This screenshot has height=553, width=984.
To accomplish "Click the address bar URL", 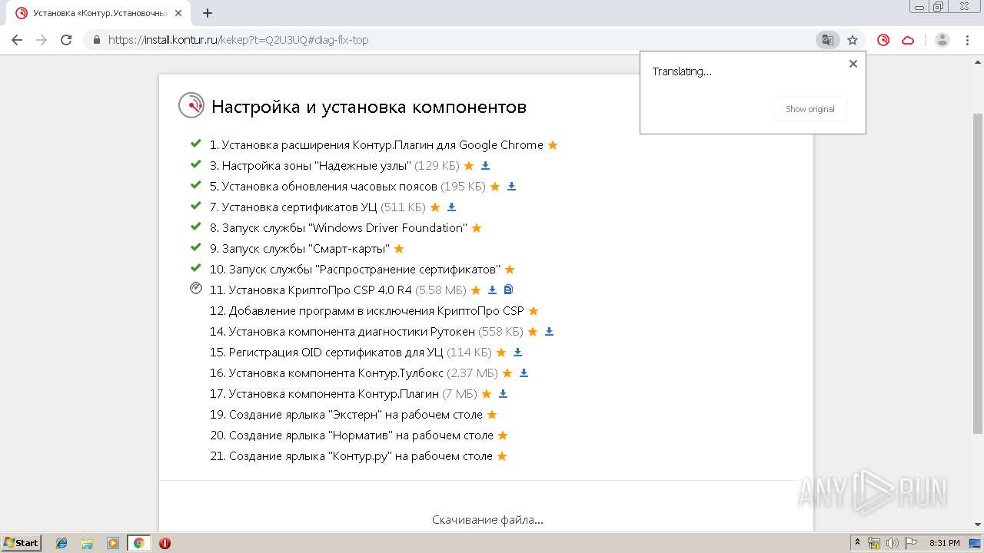I will pyautogui.click(x=238, y=40).
